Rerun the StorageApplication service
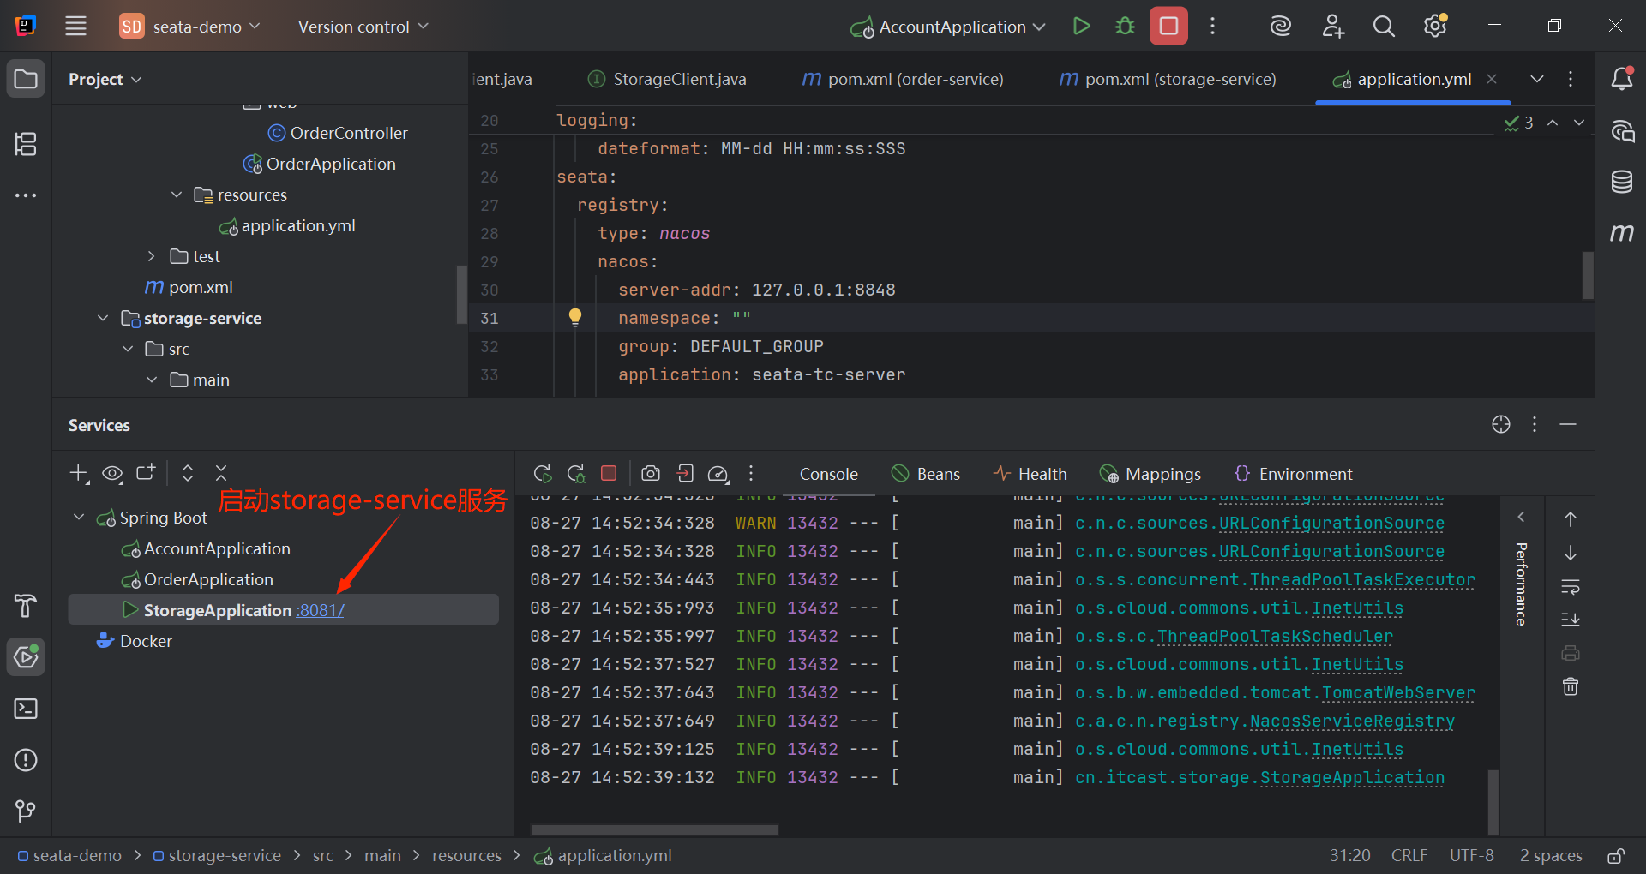This screenshot has width=1646, height=874. pos(543,473)
